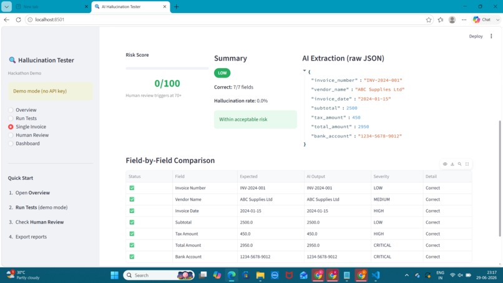
Task: Click the Bank Account row status checkbox
Action: click(x=132, y=257)
